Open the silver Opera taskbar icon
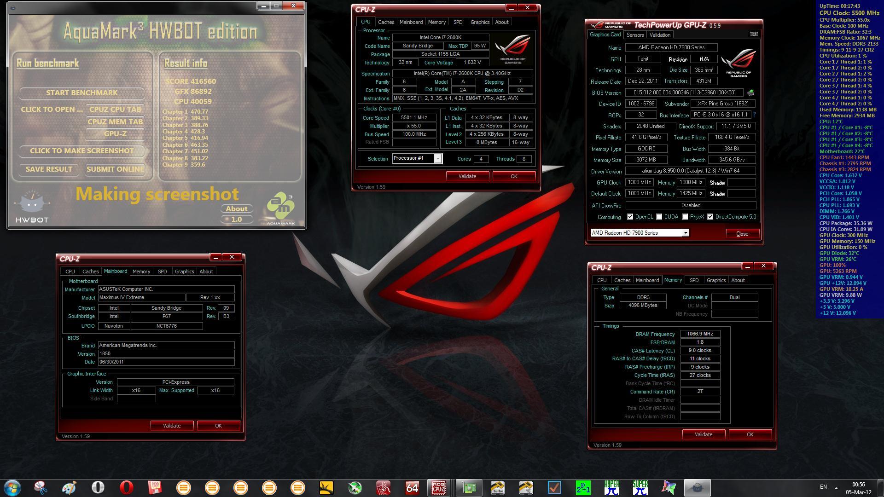The width and height of the screenshot is (884, 497). point(98,487)
